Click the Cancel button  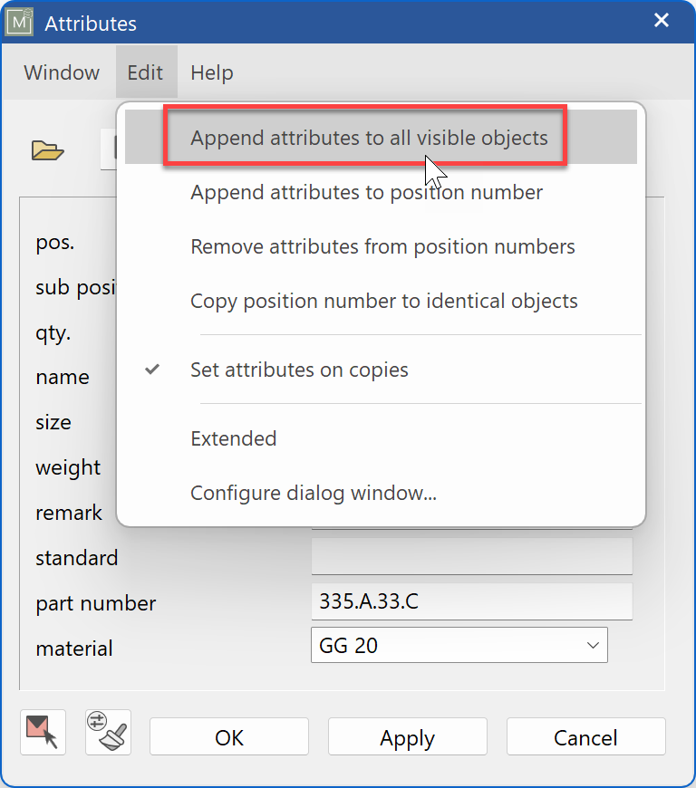(585, 736)
